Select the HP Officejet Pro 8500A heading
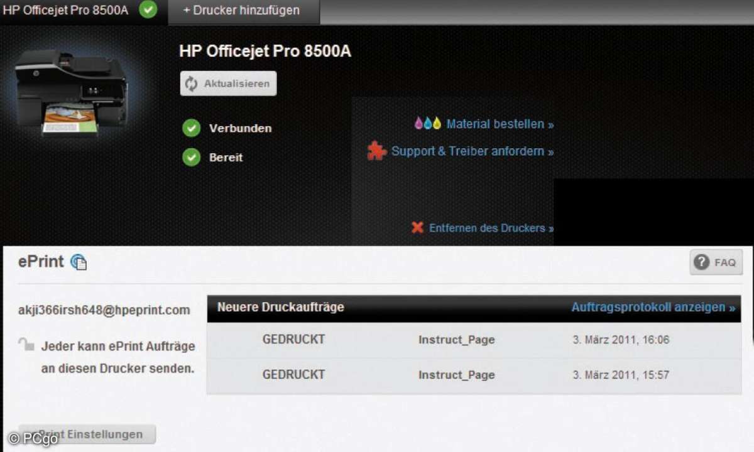 pyautogui.click(x=265, y=51)
